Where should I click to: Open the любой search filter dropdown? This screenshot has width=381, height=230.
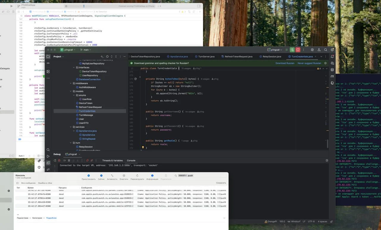tap(182, 175)
